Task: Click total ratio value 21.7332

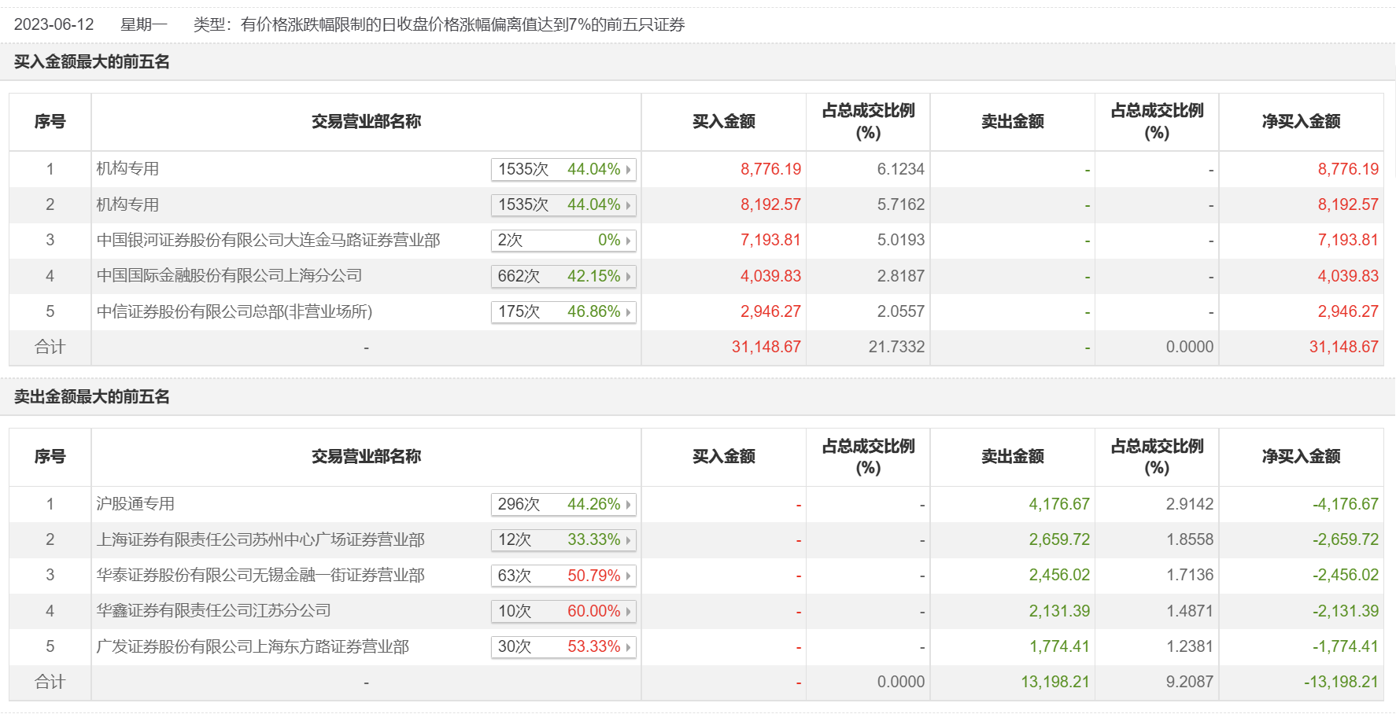Action: tap(897, 347)
